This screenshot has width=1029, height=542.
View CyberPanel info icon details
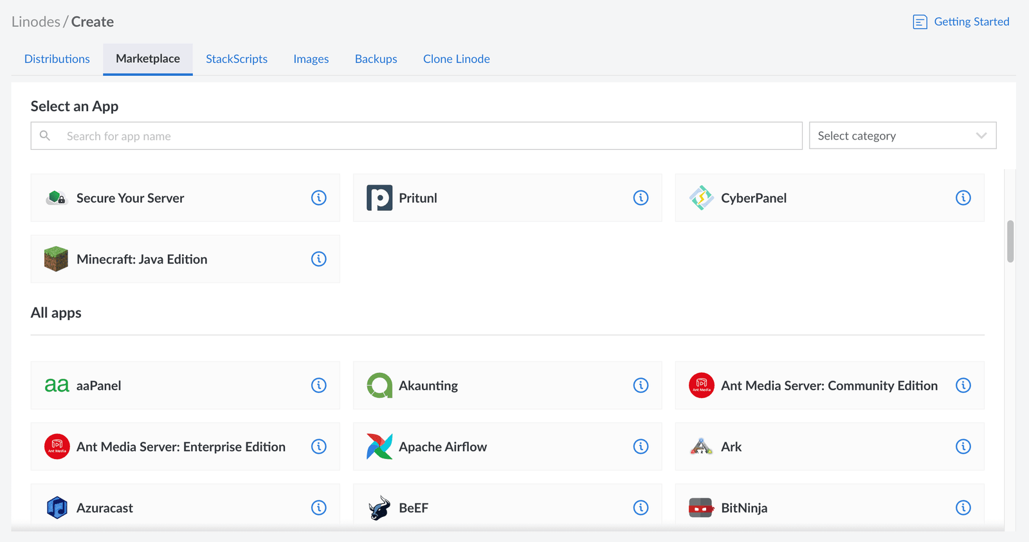coord(963,198)
